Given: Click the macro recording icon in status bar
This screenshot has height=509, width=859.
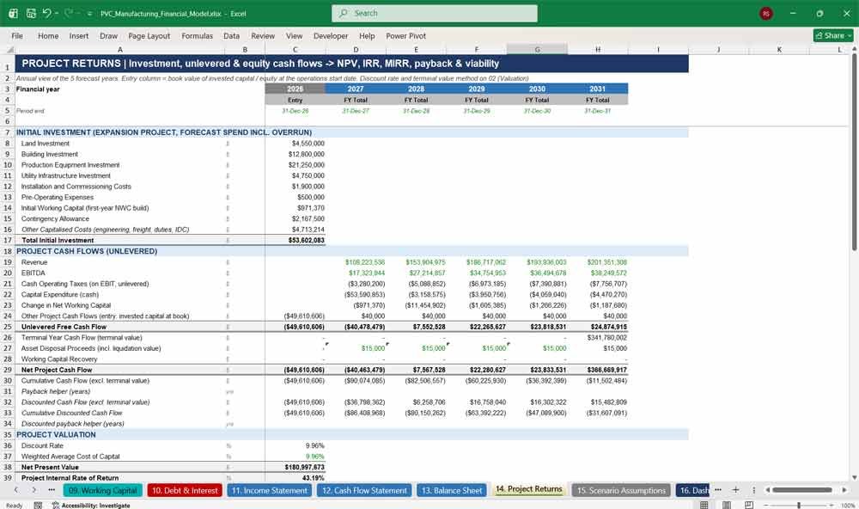Looking at the screenshot, I should (38, 506).
